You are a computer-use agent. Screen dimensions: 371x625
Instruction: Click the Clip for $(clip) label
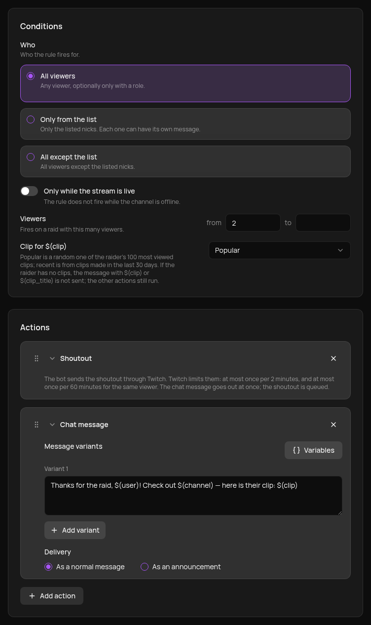click(x=43, y=246)
